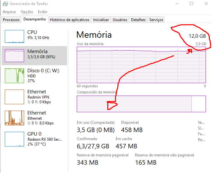The image size is (212, 173).
Task: Open the Opções menu
Action: tap(27, 12)
